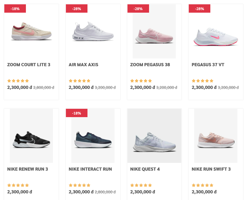244x200 pixels.
Task: Click the star rating under Nike Quest 4
Action: (x=141, y=185)
